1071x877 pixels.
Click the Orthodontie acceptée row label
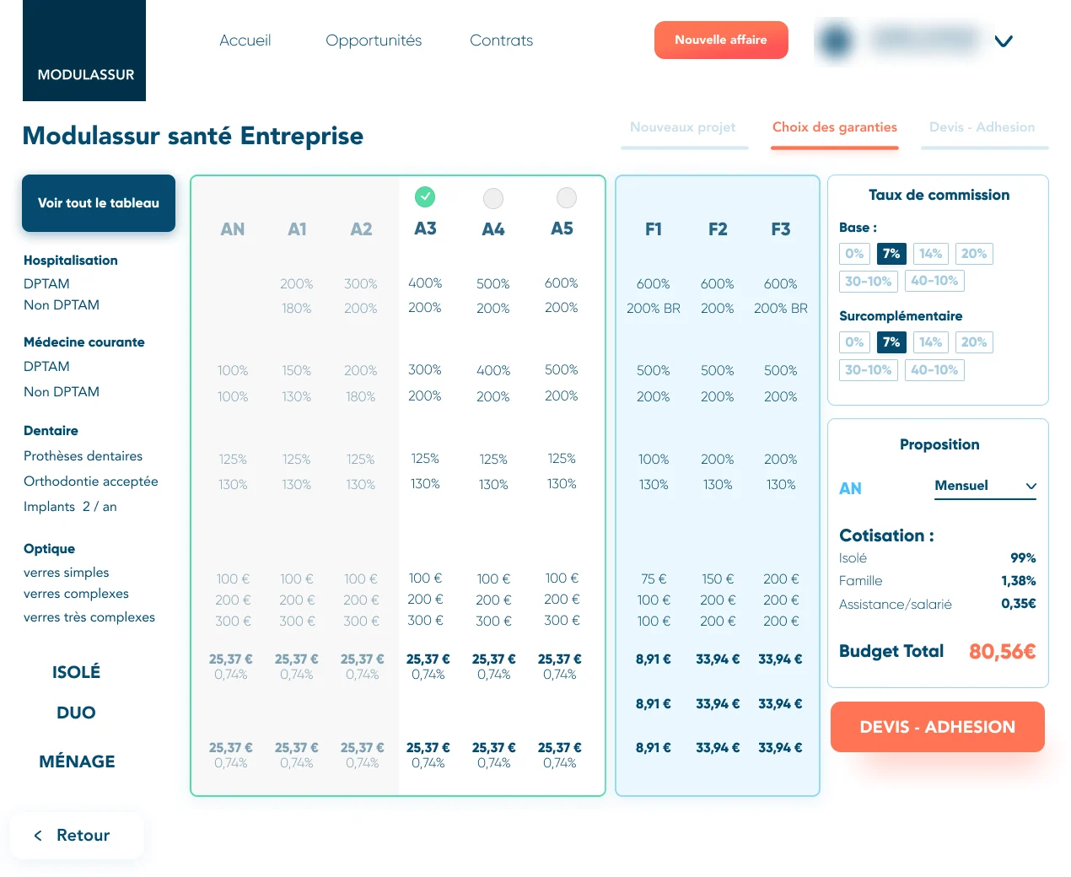coord(91,482)
